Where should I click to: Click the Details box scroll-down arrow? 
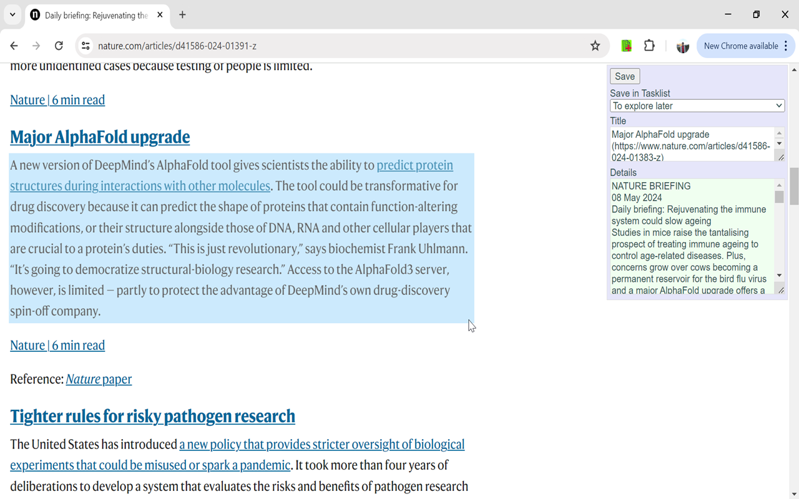[779, 276]
